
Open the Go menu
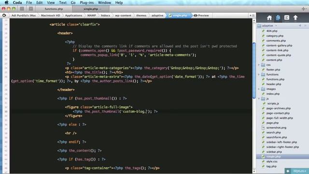73,2
